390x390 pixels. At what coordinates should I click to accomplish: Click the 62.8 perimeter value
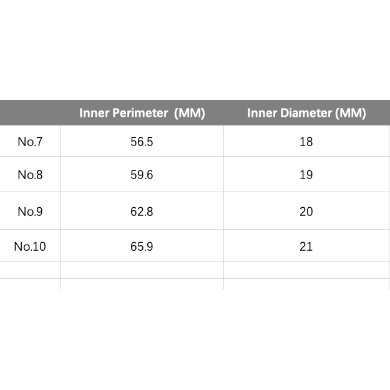pyautogui.click(x=142, y=212)
